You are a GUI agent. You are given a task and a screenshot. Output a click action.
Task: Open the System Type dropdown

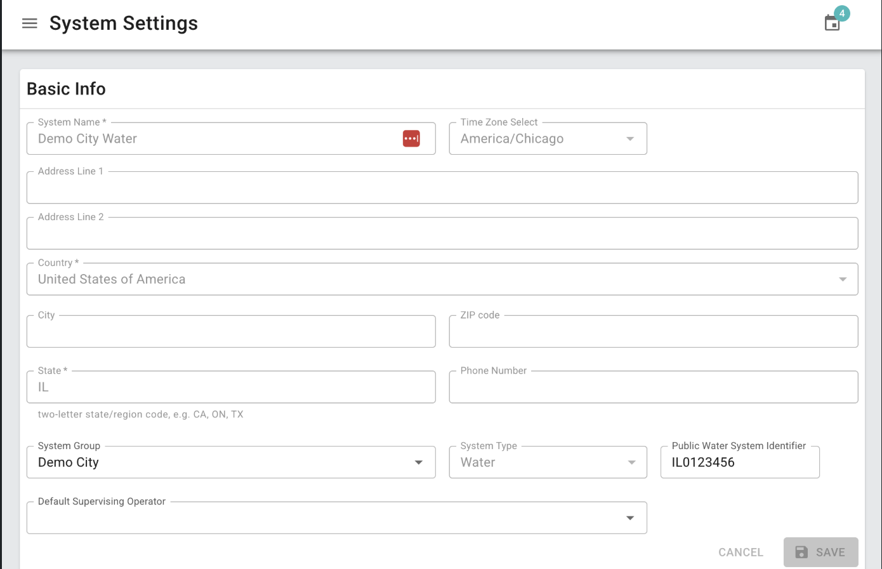pyautogui.click(x=631, y=462)
